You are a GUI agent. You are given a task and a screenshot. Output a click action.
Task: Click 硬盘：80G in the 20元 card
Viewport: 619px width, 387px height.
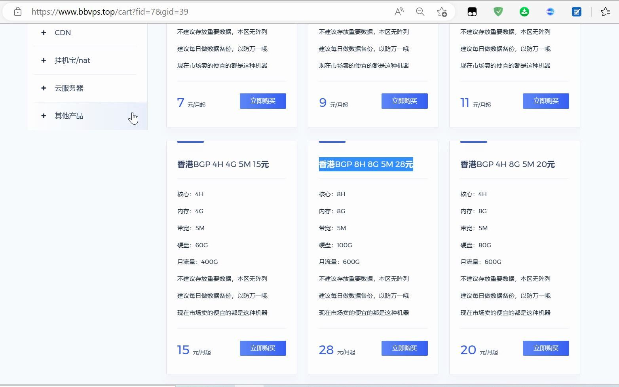(x=476, y=245)
